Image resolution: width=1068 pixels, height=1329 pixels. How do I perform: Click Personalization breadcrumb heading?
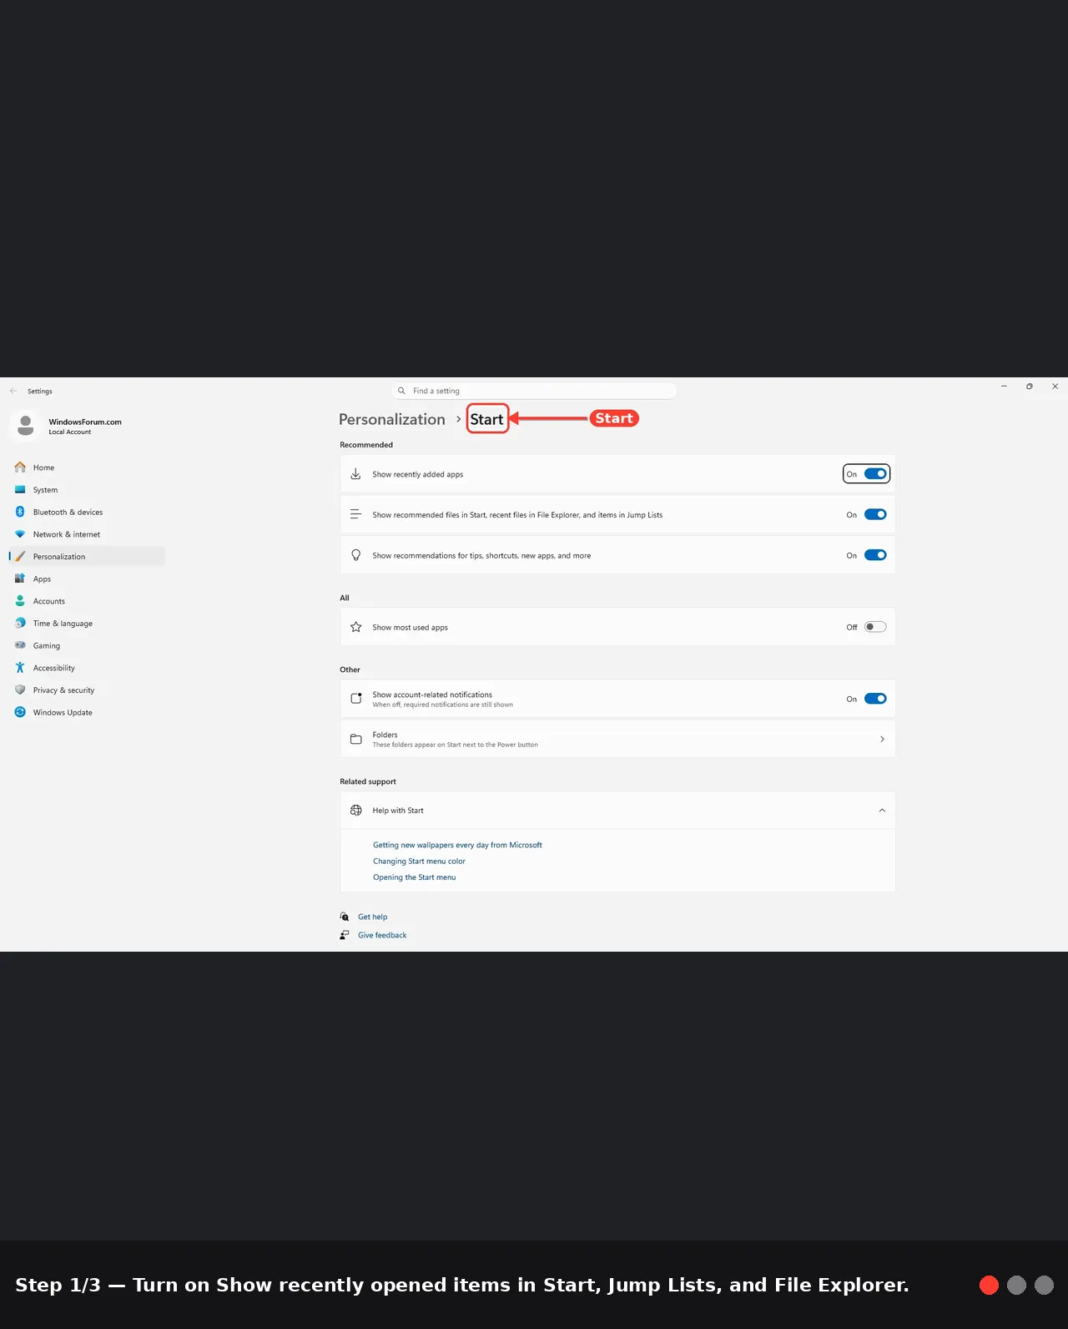[392, 419]
